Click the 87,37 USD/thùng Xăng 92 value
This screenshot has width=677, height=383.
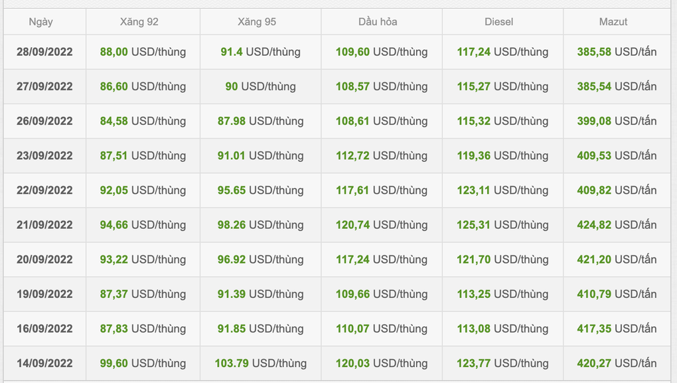point(143,294)
